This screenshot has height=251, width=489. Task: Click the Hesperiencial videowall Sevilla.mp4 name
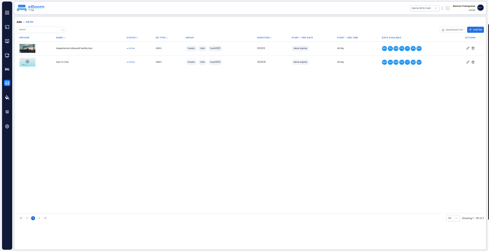(x=74, y=48)
